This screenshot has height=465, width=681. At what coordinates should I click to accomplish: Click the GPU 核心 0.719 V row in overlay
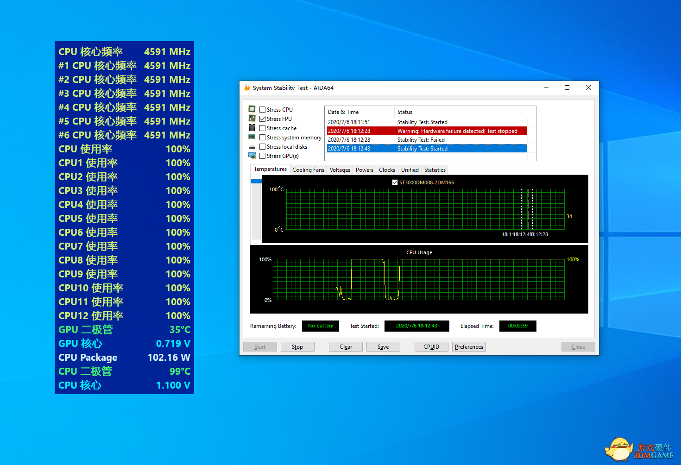124,344
